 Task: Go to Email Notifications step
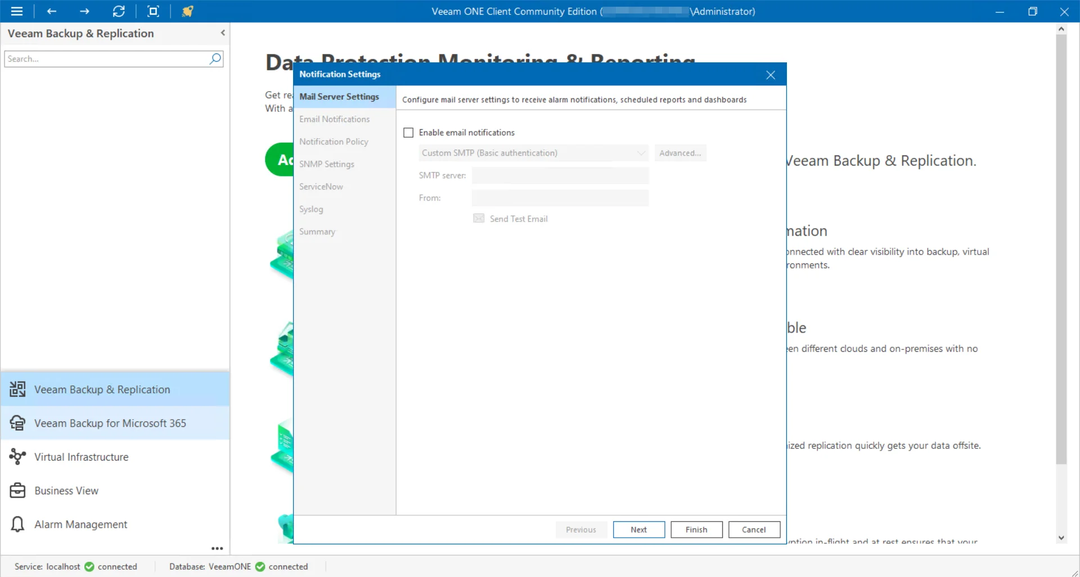pyautogui.click(x=334, y=119)
